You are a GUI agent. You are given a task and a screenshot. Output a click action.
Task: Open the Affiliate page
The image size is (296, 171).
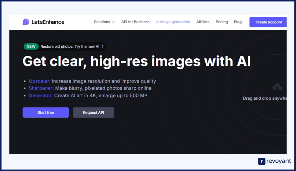203,22
